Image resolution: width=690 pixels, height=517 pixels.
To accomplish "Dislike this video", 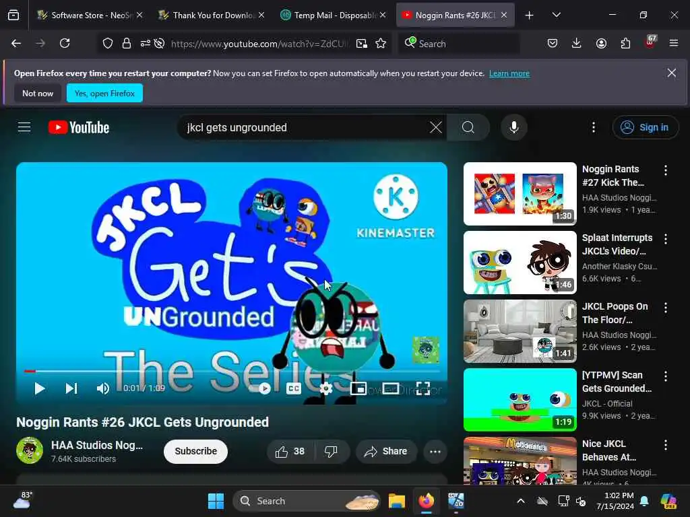I will (332, 452).
